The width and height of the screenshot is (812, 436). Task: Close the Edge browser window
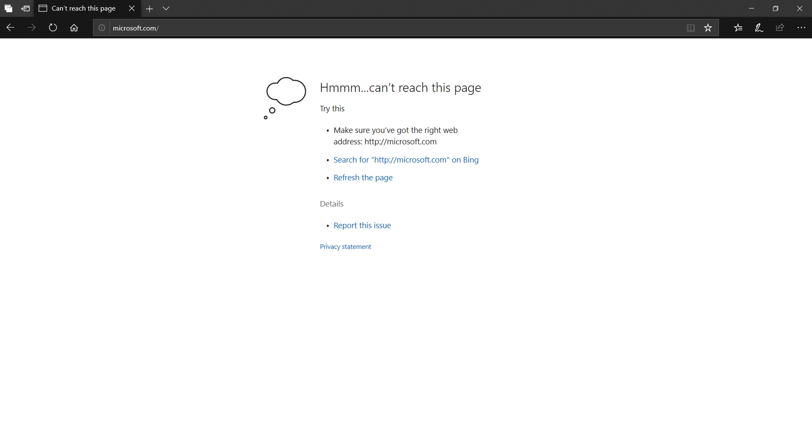[x=800, y=8]
